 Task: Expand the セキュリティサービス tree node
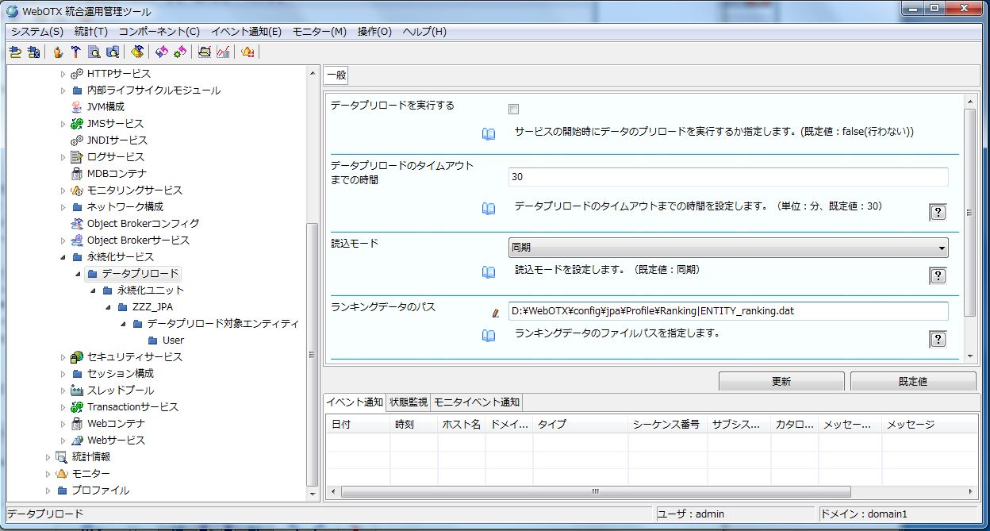pos(63,357)
